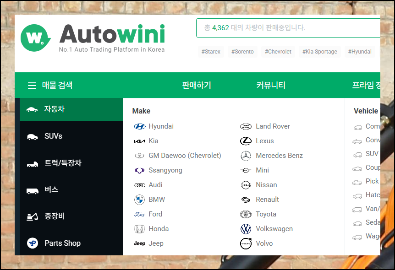The image size is (395, 270).
Task: Click the Ford script logo
Action: pos(140,214)
